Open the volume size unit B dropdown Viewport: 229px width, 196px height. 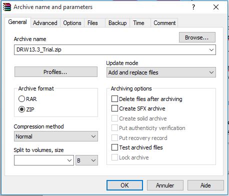(x=86, y=160)
